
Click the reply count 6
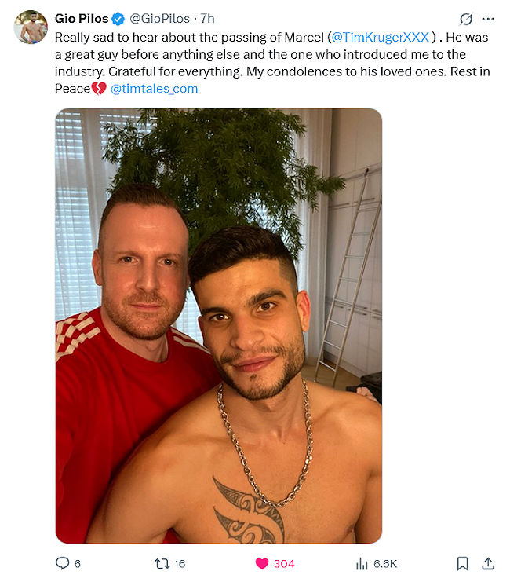(x=77, y=564)
